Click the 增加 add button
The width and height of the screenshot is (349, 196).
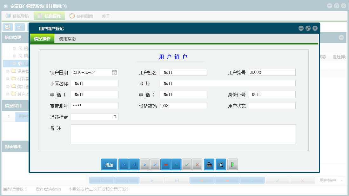(x=109, y=164)
